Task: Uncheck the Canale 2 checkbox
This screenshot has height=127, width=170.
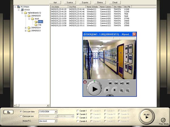Action: click(x=78, y=114)
